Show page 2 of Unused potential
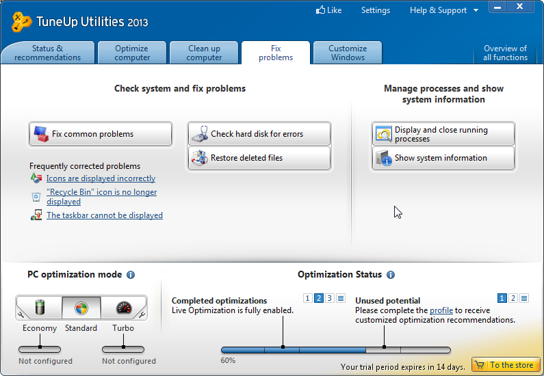This screenshot has height=376, width=544. tap(513, 298)
